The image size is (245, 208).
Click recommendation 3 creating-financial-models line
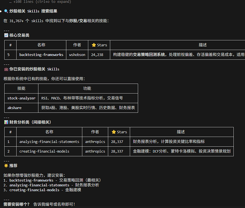coord(42,190)
